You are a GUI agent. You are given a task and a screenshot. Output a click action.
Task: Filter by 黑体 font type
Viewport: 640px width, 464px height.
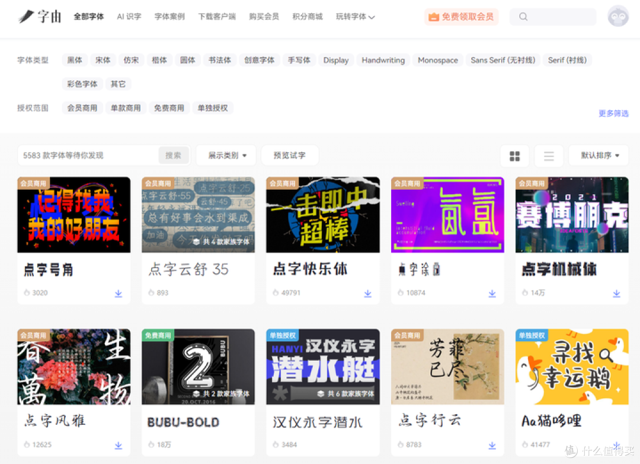[75, 60]
